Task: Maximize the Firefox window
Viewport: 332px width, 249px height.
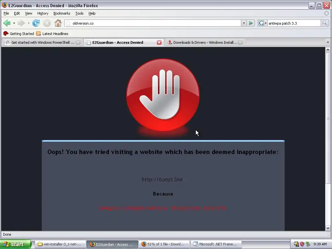Action: coord(319,5)
